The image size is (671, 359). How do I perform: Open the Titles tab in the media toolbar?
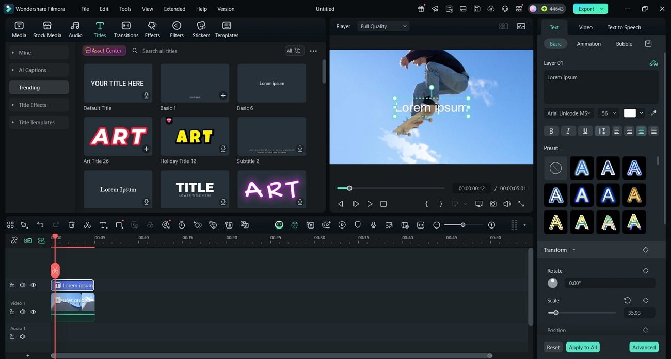(100, 28)
